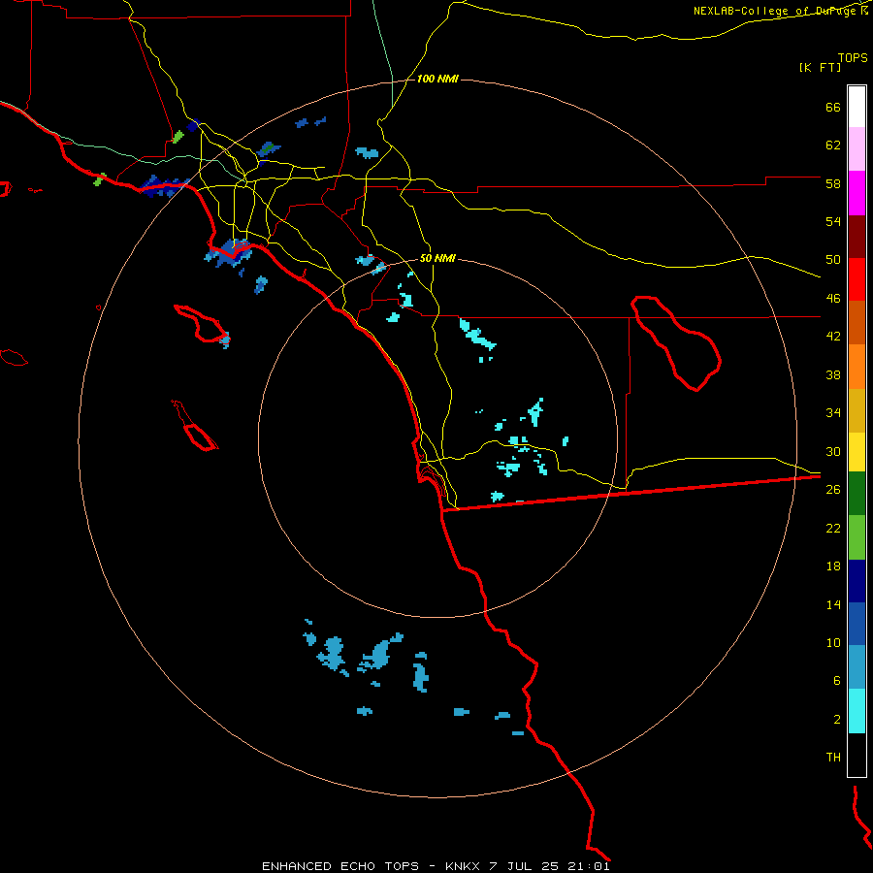Pick the navy blue legend band
The width and height of the screenshot is (873, 873).
pos(857,581)
